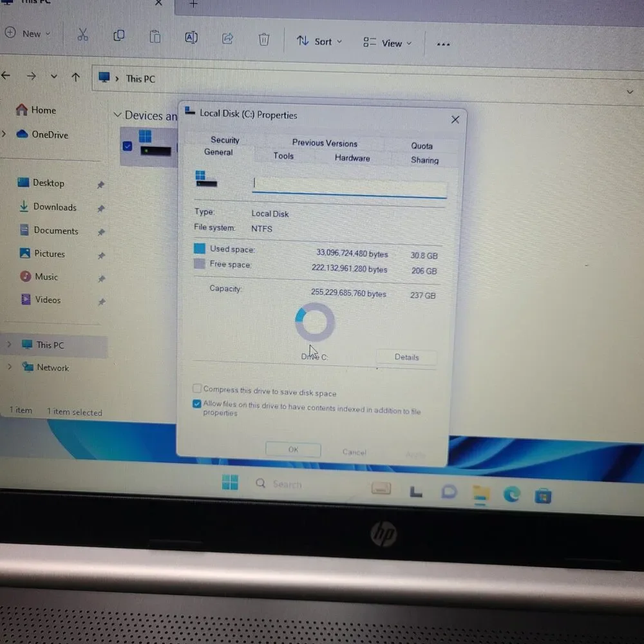Go back with the left arrow

coord(6,75)
